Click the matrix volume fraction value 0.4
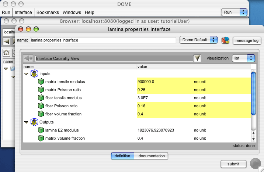This screenshot has height=172, width=264. click(140, 138)
